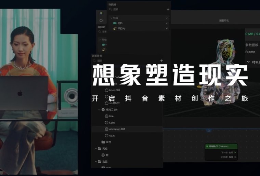
Task: Collapse the 特效 group in the front 导航树 panel
Action: (112, 18)
